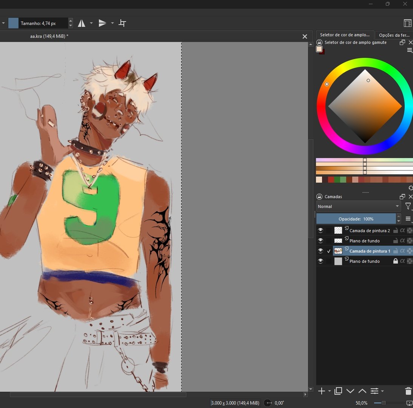Select the upper Plano de fundo layer row

tap(365, 240)
